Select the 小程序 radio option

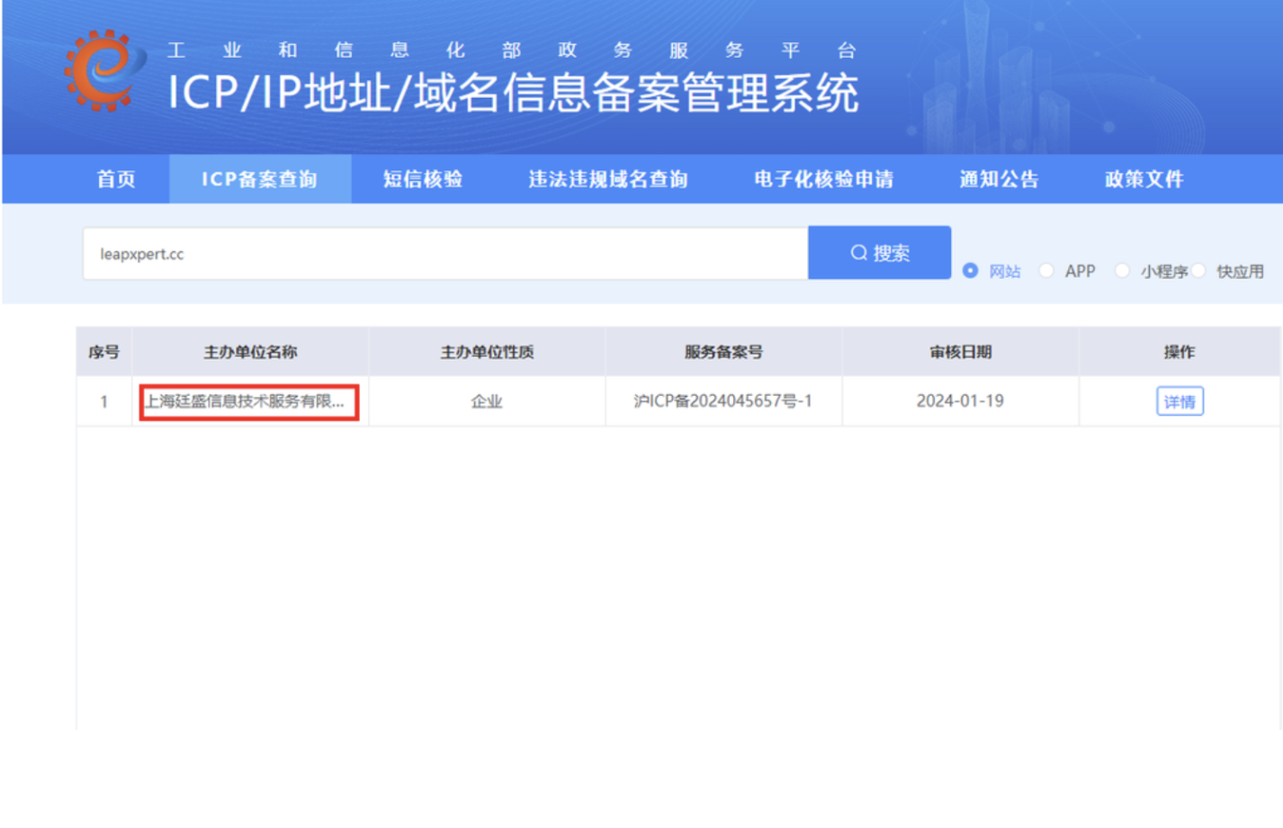click(1122, 271)
